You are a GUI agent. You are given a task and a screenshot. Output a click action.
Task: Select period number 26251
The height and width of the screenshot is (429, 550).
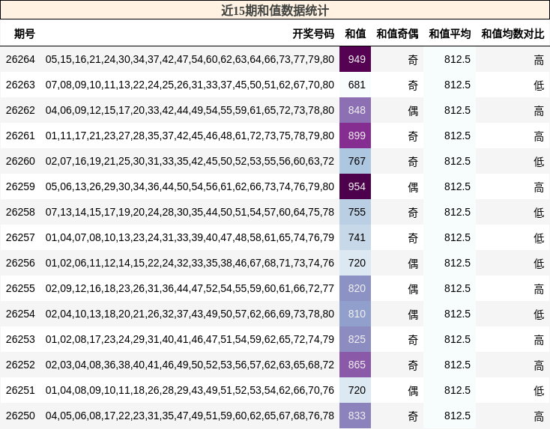click(20, 390)
